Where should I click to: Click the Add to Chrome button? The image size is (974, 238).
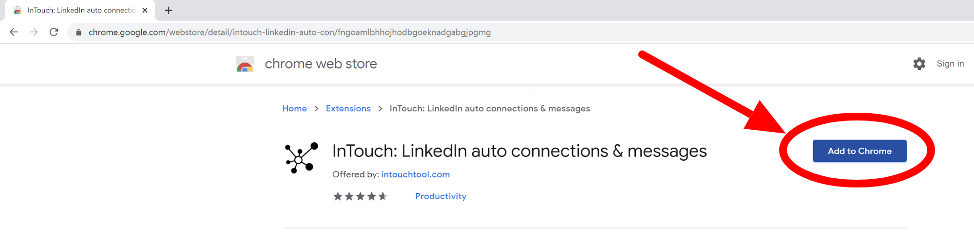tap(859, 151)
